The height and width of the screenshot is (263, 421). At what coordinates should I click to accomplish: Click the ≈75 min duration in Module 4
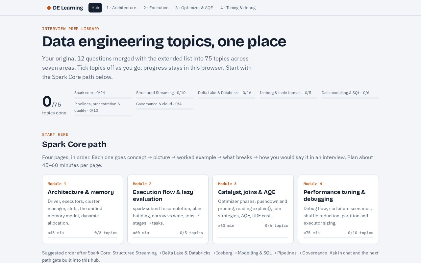pos(311,233)
